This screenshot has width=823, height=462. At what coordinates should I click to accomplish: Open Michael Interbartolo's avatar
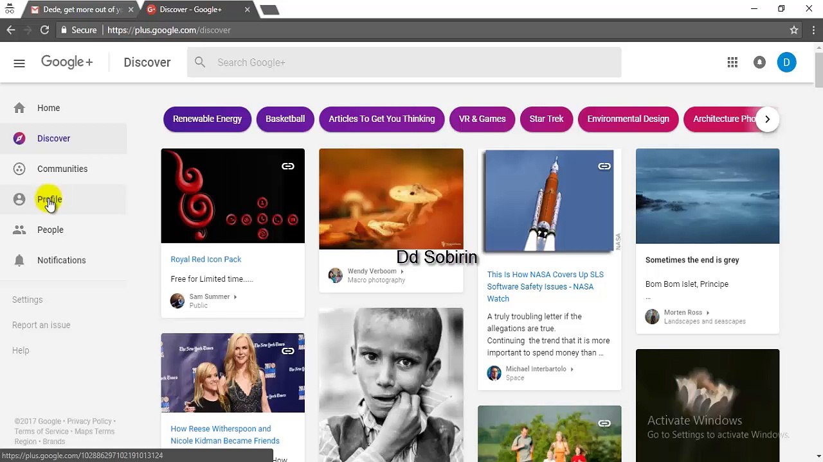click(494, 373)
